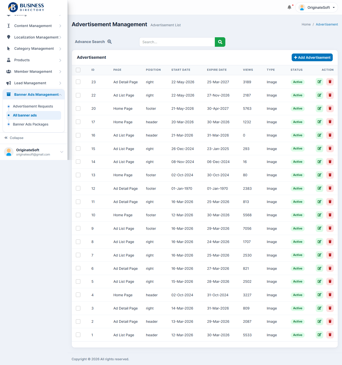The height and width of the screenshot is (365, 342).
Task: Follow the Home breadcrumb link
Action: click(x=306, y=24)
